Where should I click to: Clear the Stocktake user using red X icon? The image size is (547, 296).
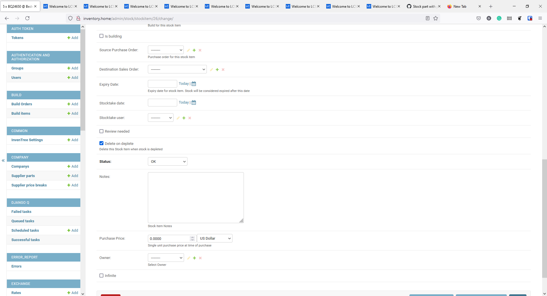190,118
